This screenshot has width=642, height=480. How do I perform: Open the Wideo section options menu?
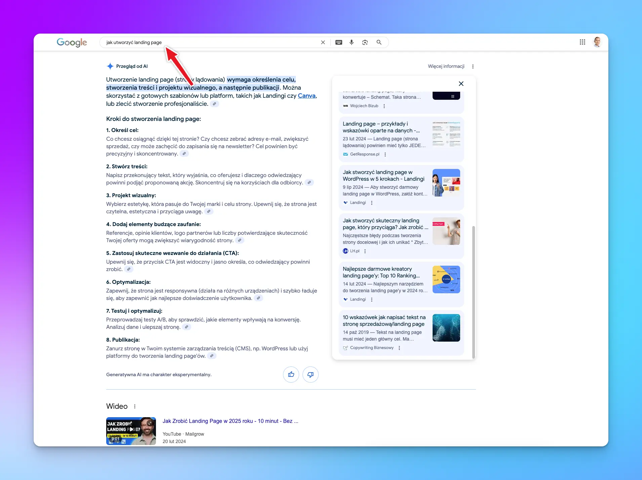point(135,406)
